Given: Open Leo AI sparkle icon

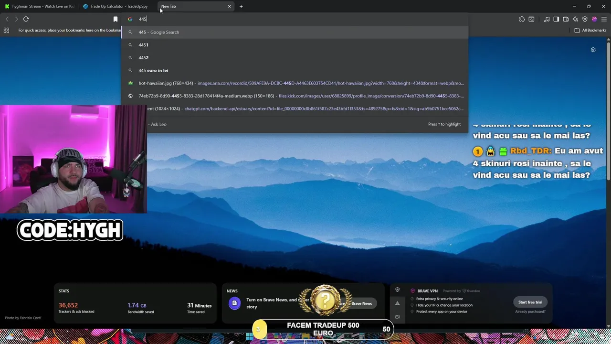Looking at the screenshot, I should tap(575, 19).
